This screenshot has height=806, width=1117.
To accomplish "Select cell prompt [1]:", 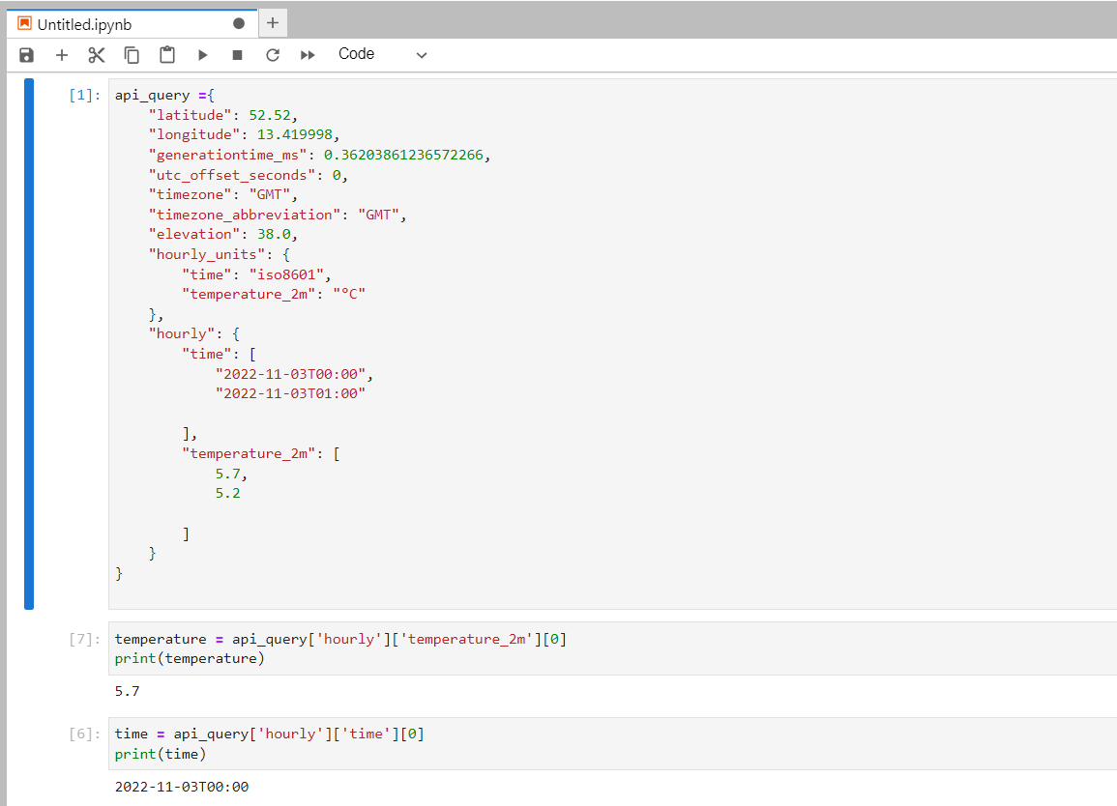I will click(x=85, y=96).
